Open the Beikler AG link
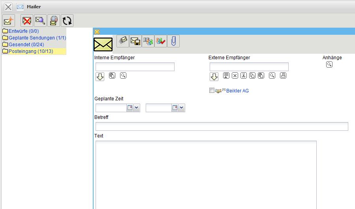This screenshot has height=209, width=355. pyautogui.click(x=237, y=91)
